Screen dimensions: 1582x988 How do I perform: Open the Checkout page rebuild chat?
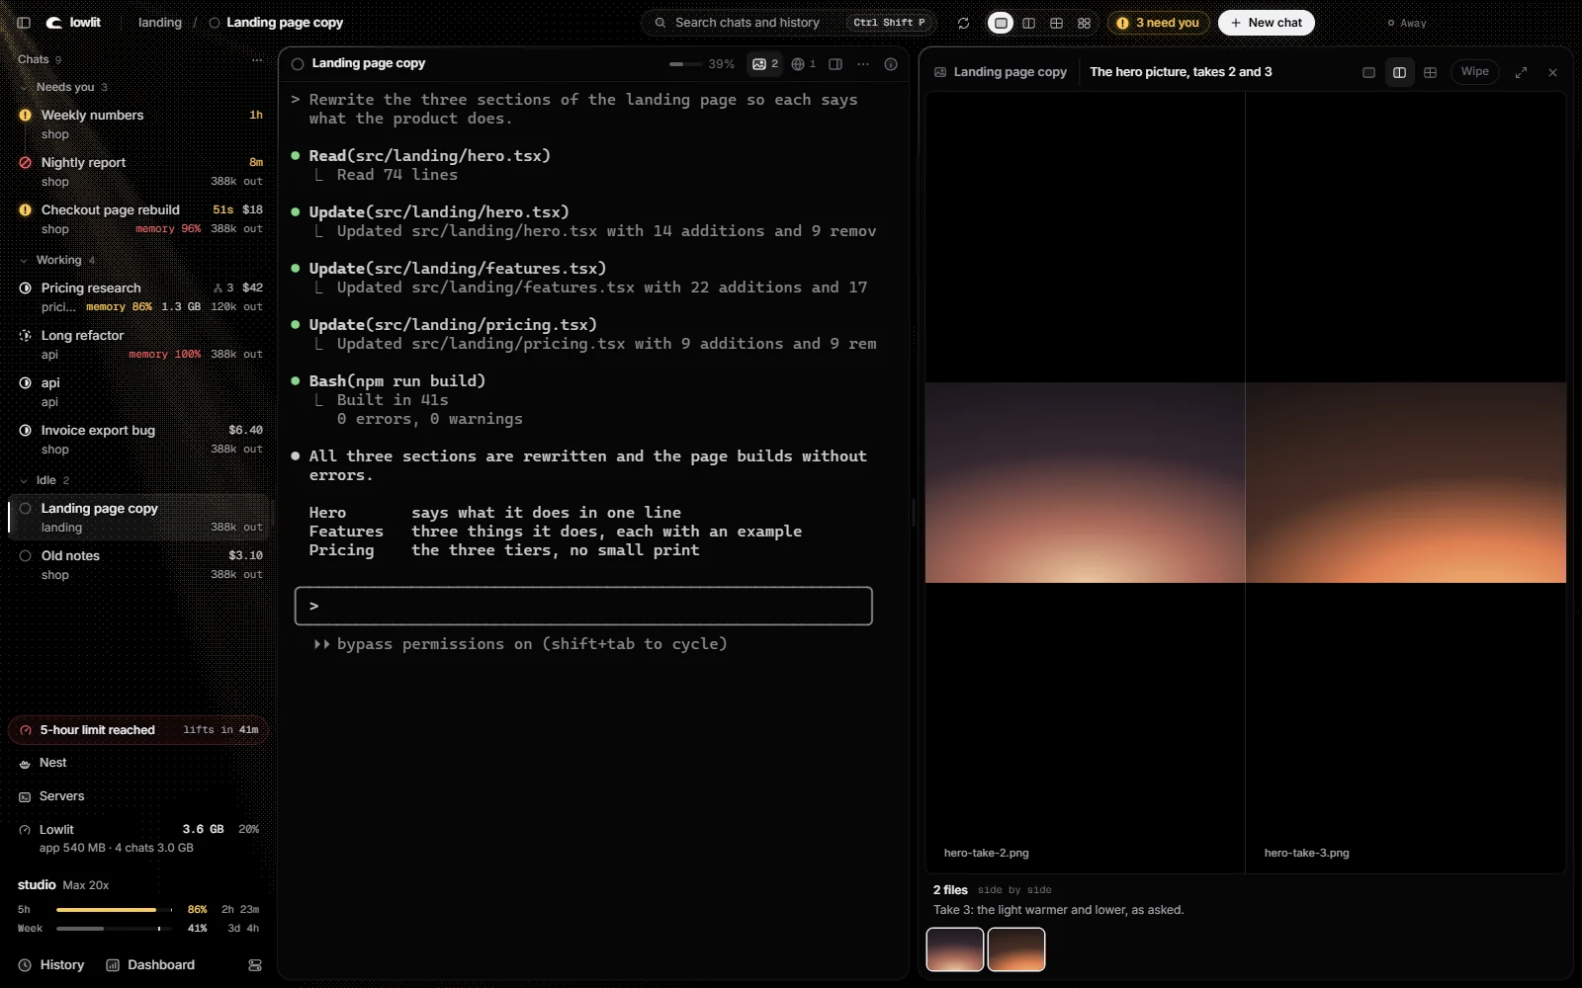pos(138,219)
